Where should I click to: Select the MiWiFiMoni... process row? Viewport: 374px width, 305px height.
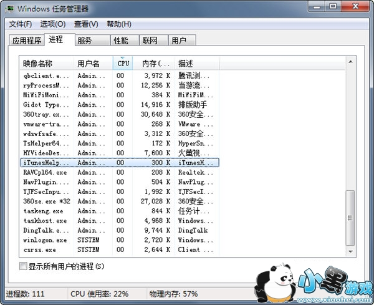click(x=119, y=95)
